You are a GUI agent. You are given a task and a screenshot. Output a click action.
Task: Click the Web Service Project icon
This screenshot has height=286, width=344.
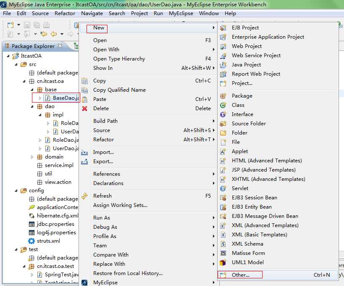click(x=223, y=56)
